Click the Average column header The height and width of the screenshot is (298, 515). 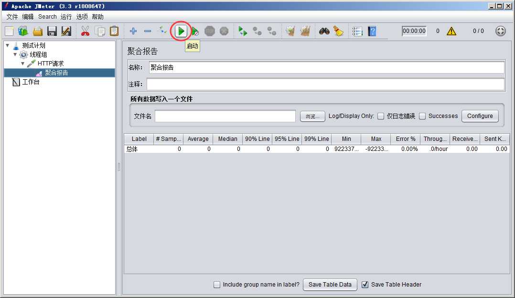198,139
